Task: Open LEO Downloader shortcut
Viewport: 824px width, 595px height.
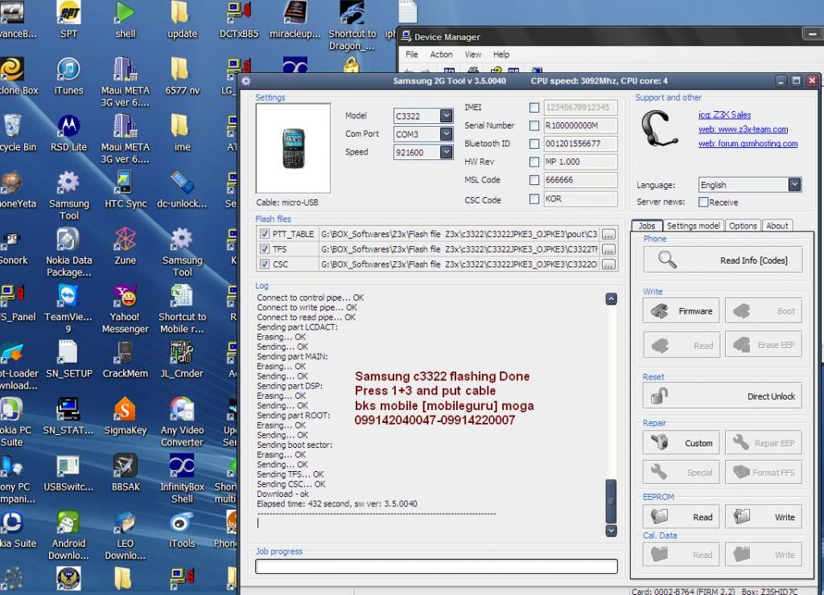Action: (125, 535)
